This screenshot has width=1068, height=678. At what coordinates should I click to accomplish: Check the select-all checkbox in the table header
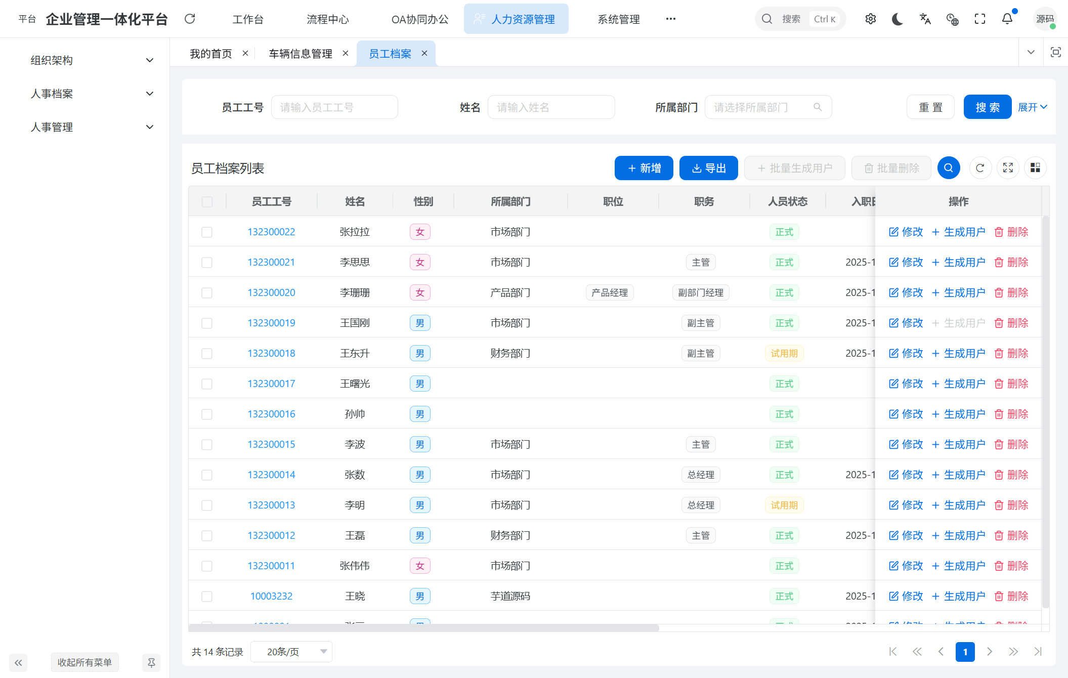(207, 201)
